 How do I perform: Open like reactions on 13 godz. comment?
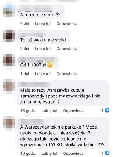[x=105, y=110]
